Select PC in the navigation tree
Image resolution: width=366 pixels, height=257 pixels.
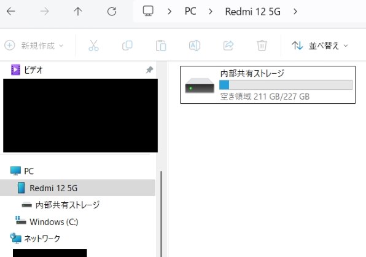pyautogui.click(x=29, y=171)
